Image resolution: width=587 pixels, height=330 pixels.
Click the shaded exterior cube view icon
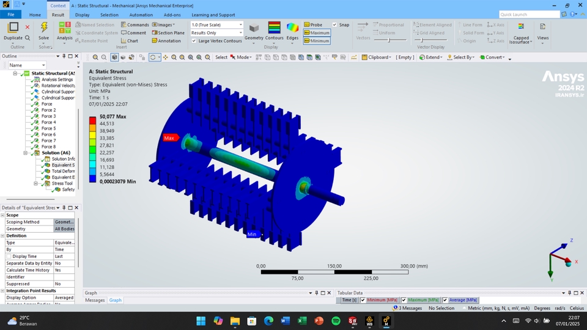tap(114, 57)
